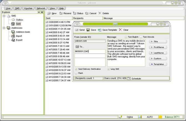Click the From sender ID field

[x=90, y=41]
